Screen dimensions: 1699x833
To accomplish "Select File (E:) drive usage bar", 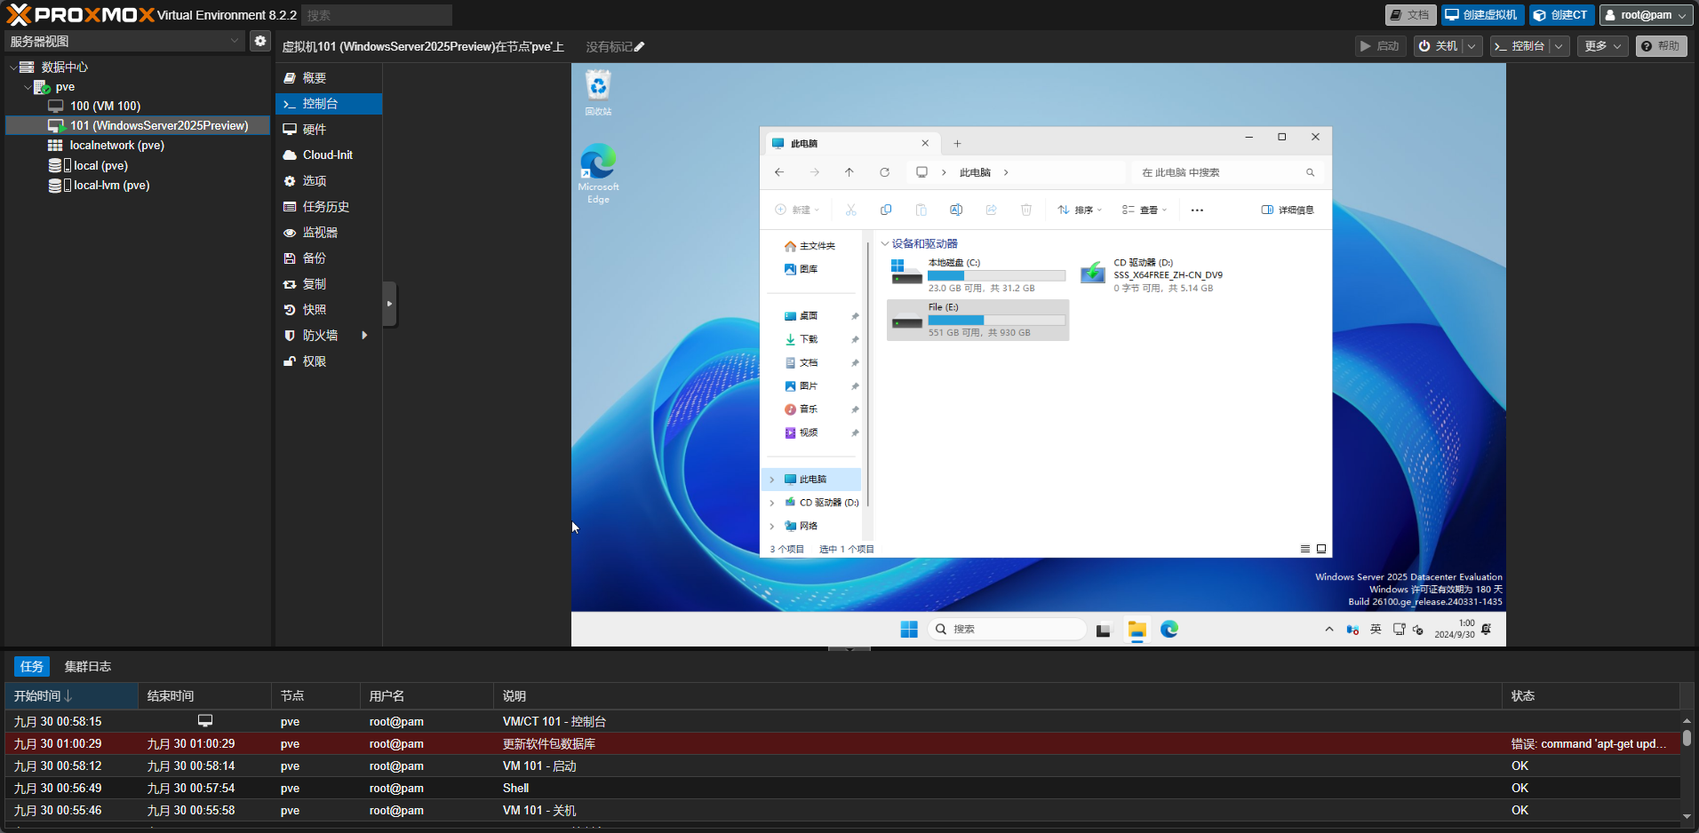I will 996,321.
